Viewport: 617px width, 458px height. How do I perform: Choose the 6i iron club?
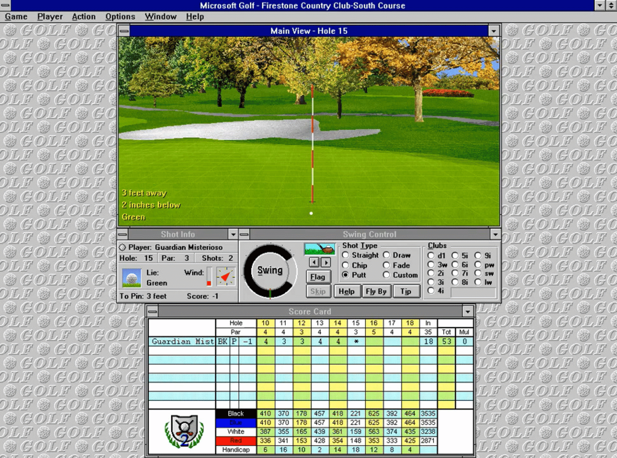click(460, 265)
